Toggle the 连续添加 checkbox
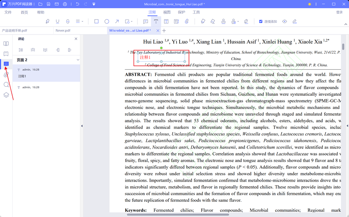This screenshot has width=349, height=217. point(261,21)
